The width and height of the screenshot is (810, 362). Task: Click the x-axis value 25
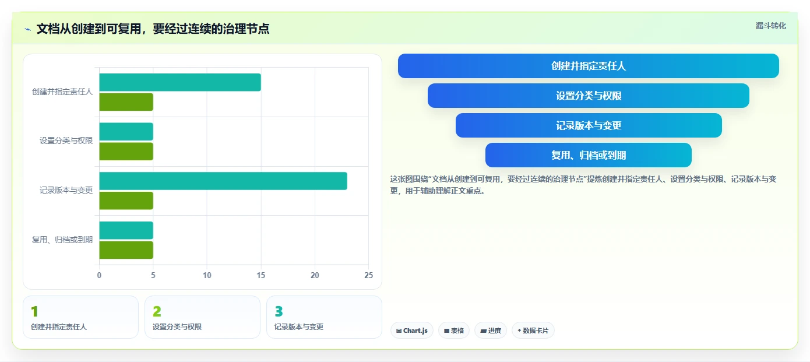(368, 275)
